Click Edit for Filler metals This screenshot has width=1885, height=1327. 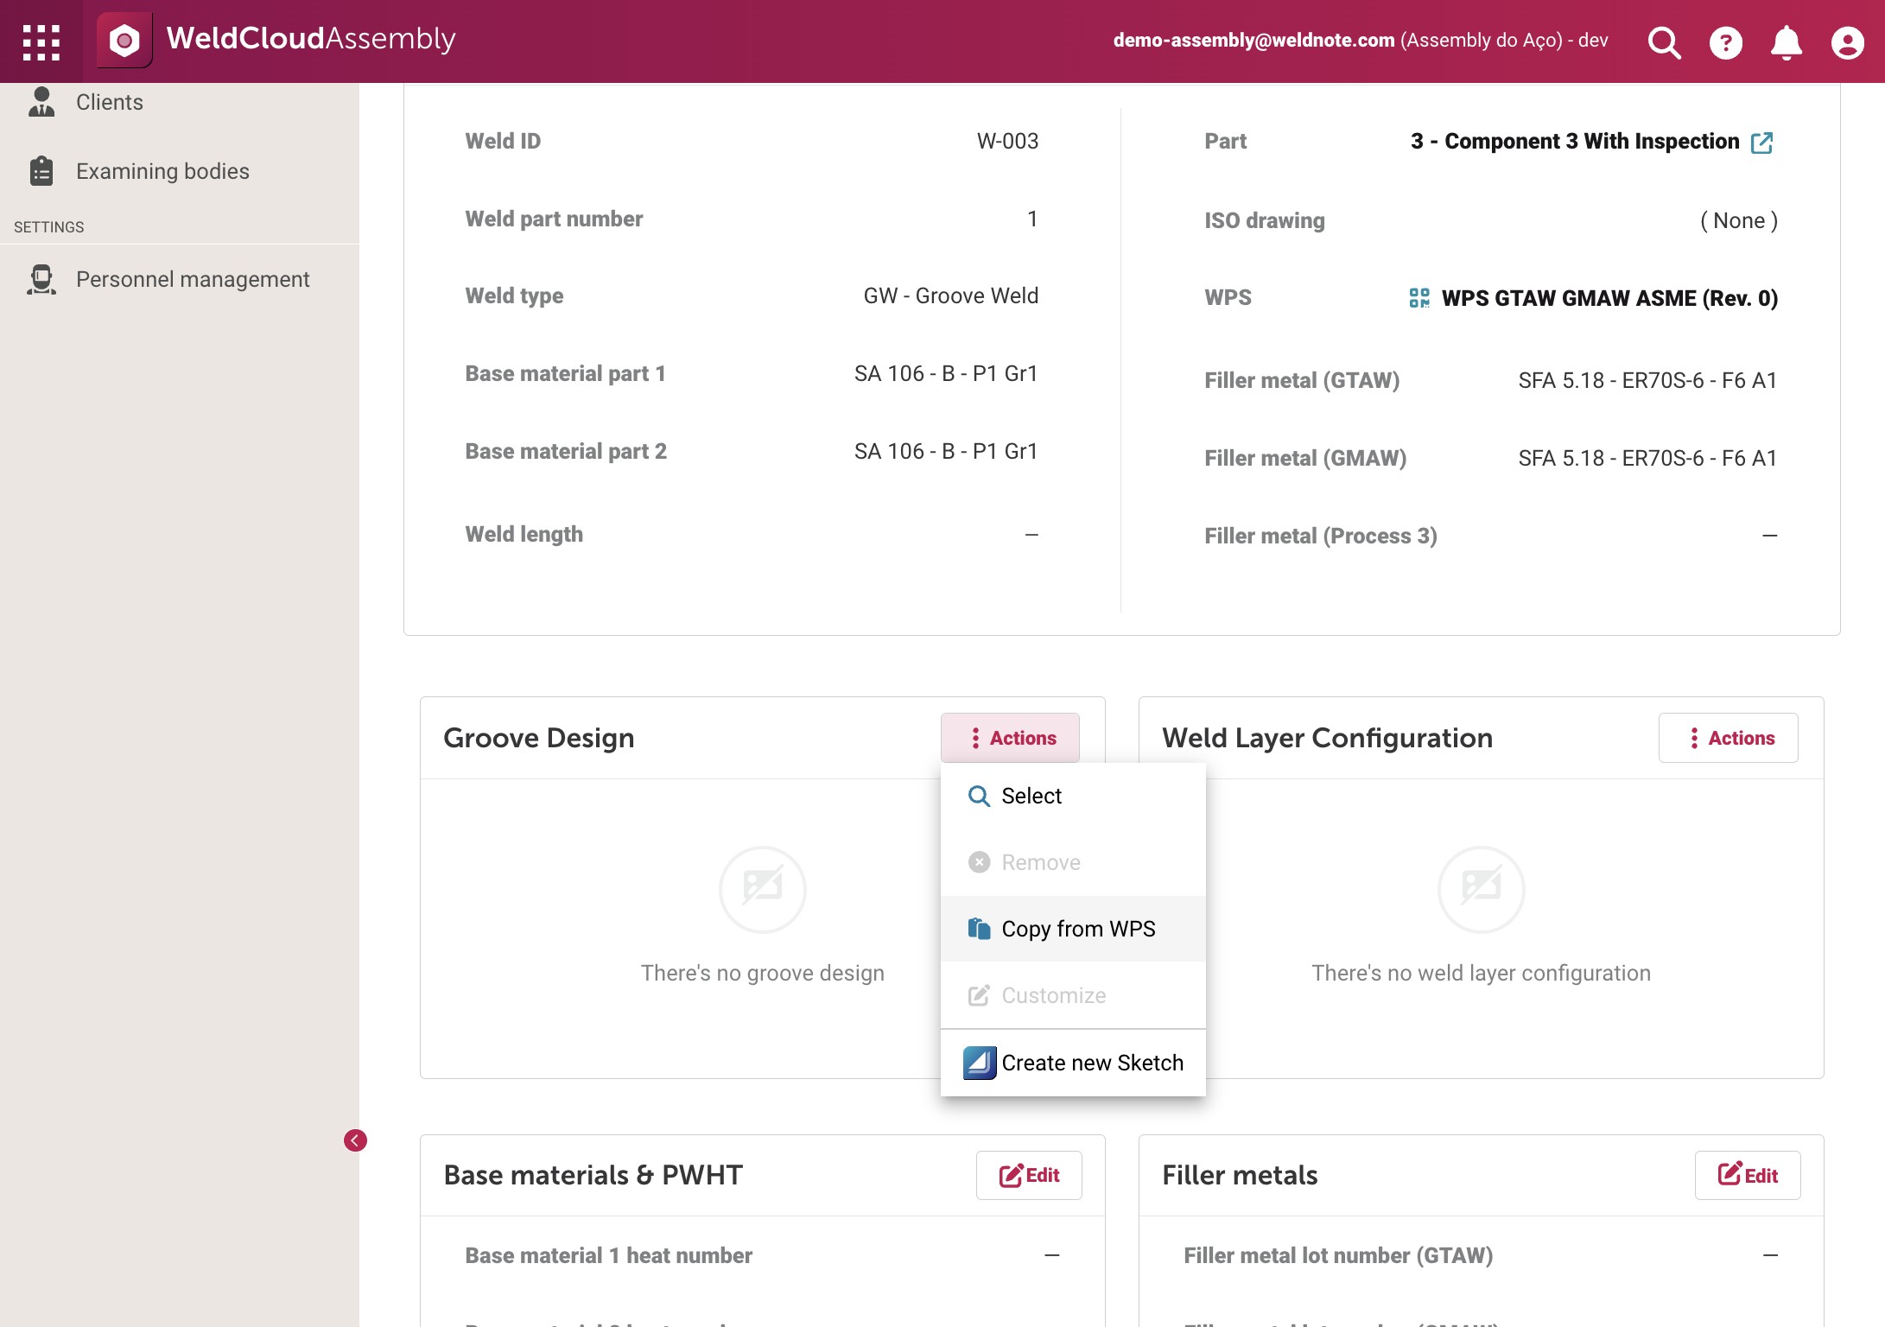click(x=1747, y=1175)
